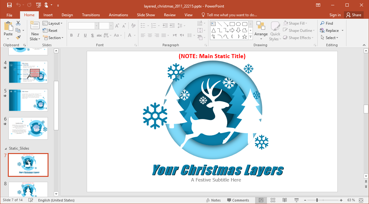Collapse the Static_Slides section
The width and height of the screenshot is (369, 204).
(x=5, y=148)
